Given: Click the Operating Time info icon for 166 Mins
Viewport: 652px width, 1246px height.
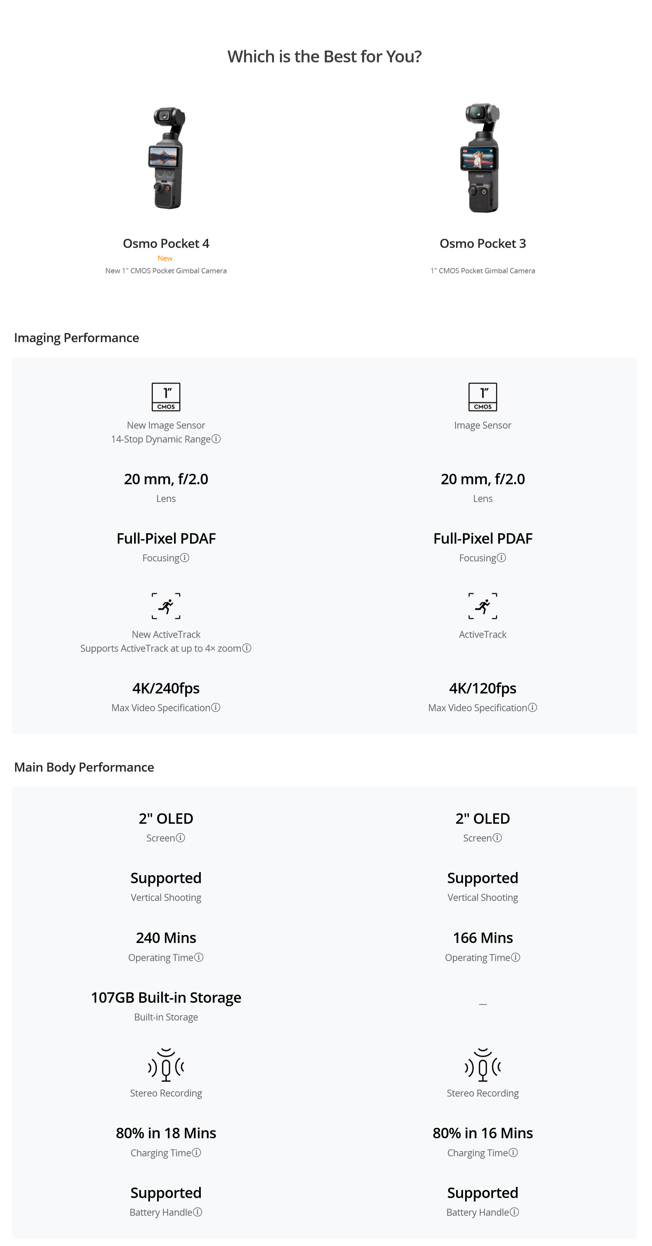Looking at the screenshot, I should [515, 957].
